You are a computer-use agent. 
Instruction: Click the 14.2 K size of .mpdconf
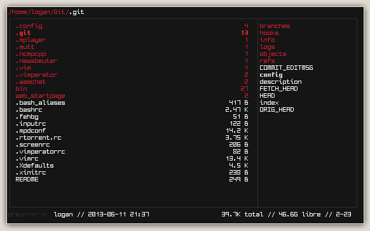(x=237, y=131)
